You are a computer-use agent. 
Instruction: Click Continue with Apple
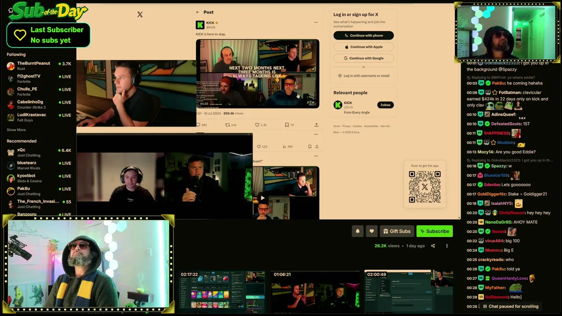tap(364, 47)
